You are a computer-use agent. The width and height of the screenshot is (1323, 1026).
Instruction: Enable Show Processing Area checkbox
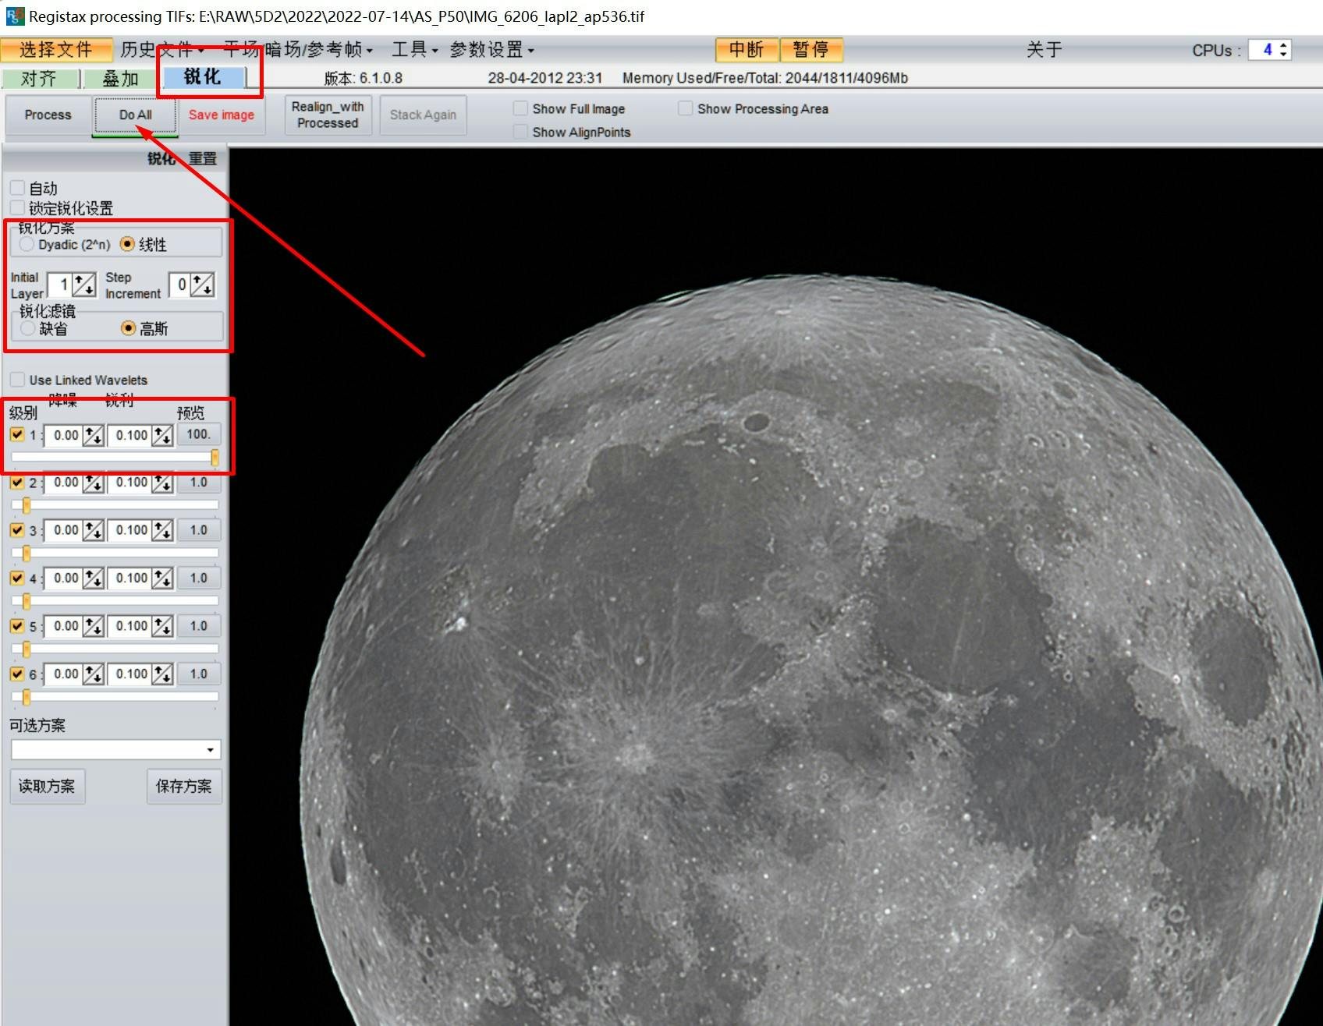(x=685, y=108)
